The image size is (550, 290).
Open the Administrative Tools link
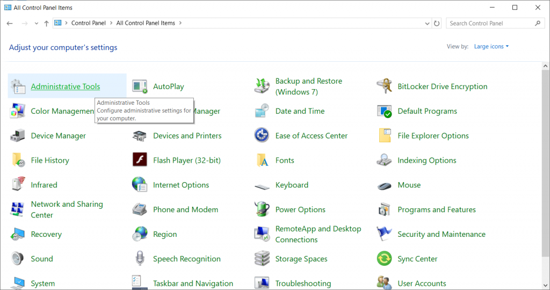tap(65, 86)
